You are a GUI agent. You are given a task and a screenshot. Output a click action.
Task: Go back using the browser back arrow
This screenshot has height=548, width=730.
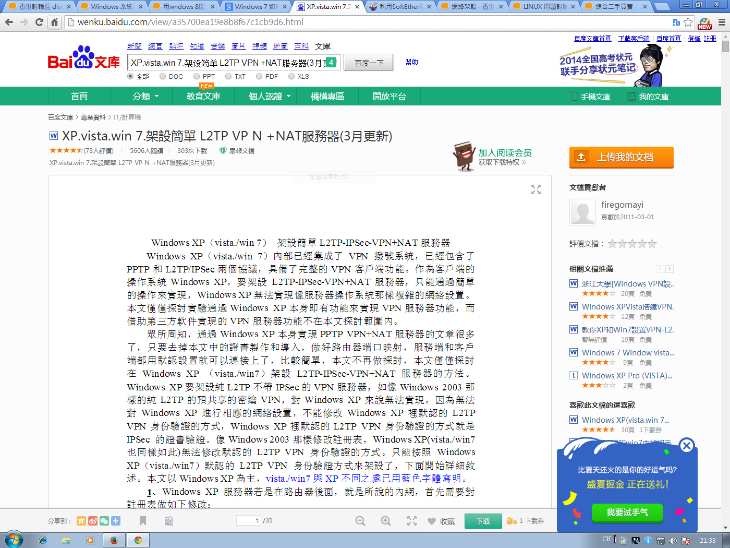point(9,22)
